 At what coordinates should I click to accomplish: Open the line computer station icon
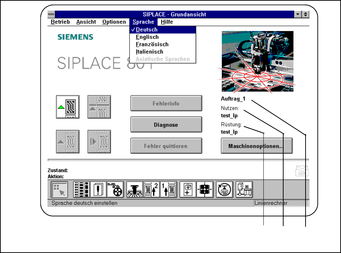pyautogui.click(x=244, y=190)
